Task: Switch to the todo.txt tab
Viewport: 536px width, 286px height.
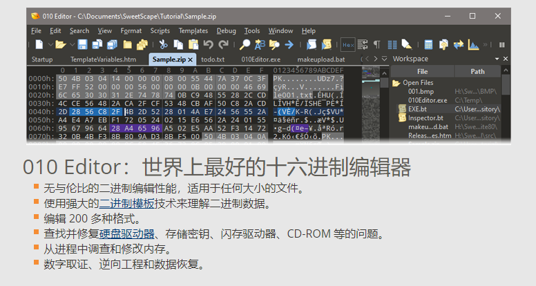Action: pos(213,59)
